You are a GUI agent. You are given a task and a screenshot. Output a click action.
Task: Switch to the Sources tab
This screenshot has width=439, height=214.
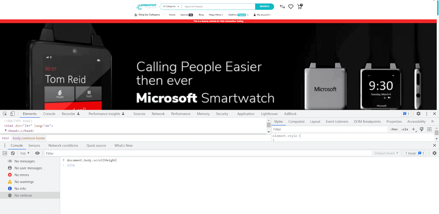pyautogui.click(x=139, y=114)
